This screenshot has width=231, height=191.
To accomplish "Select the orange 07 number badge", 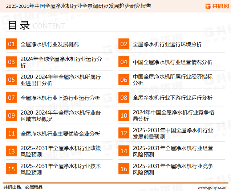I will tap(11, 98).
